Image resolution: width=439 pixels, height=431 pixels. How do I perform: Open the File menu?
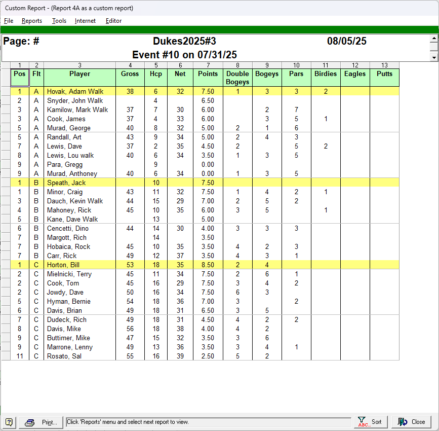[x=9, y=21]
